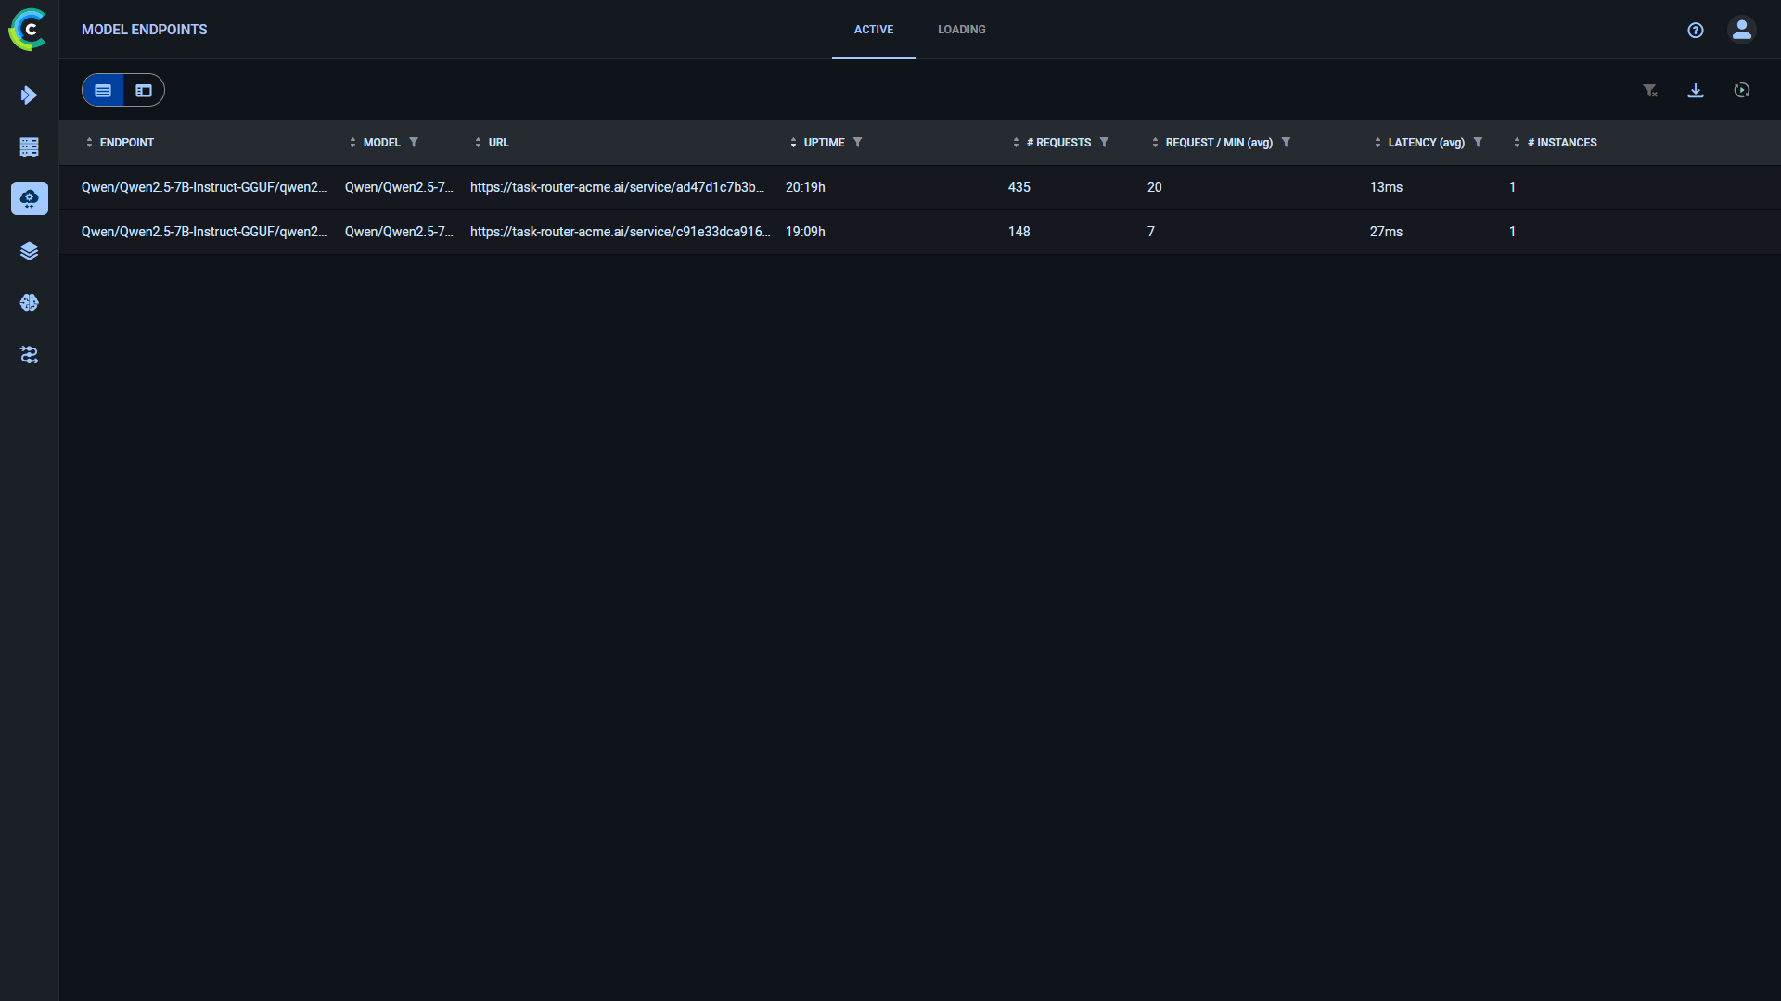This screenshot has width=1781, height=1001.
Task: Click the download export icon
Action: (x=1696, y=90)
